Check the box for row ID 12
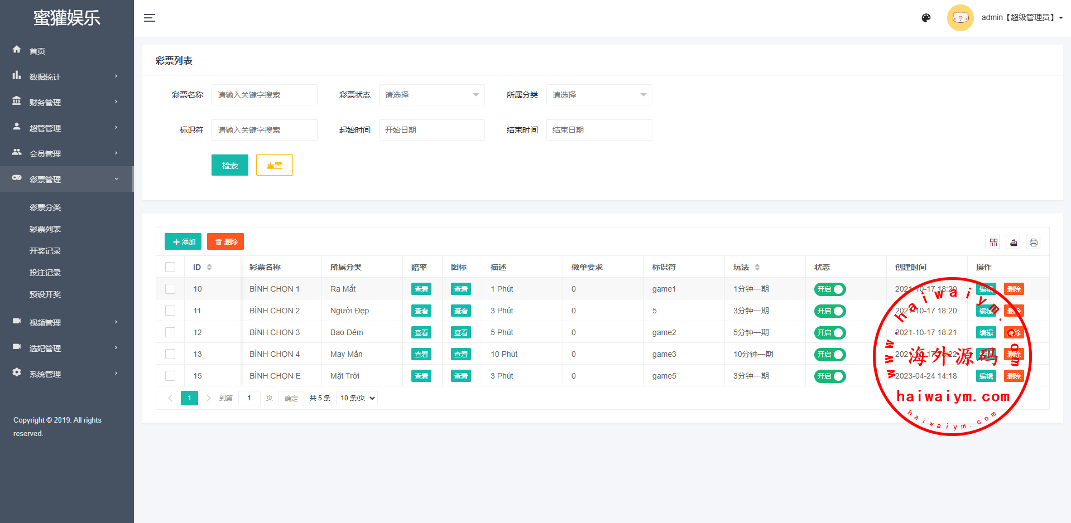 170,332
